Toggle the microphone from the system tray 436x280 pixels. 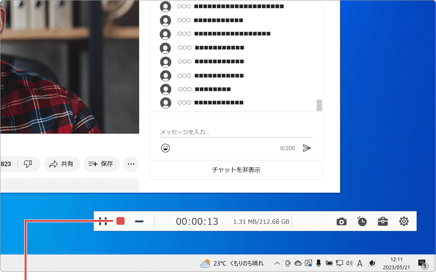click(x=318, y=263)
